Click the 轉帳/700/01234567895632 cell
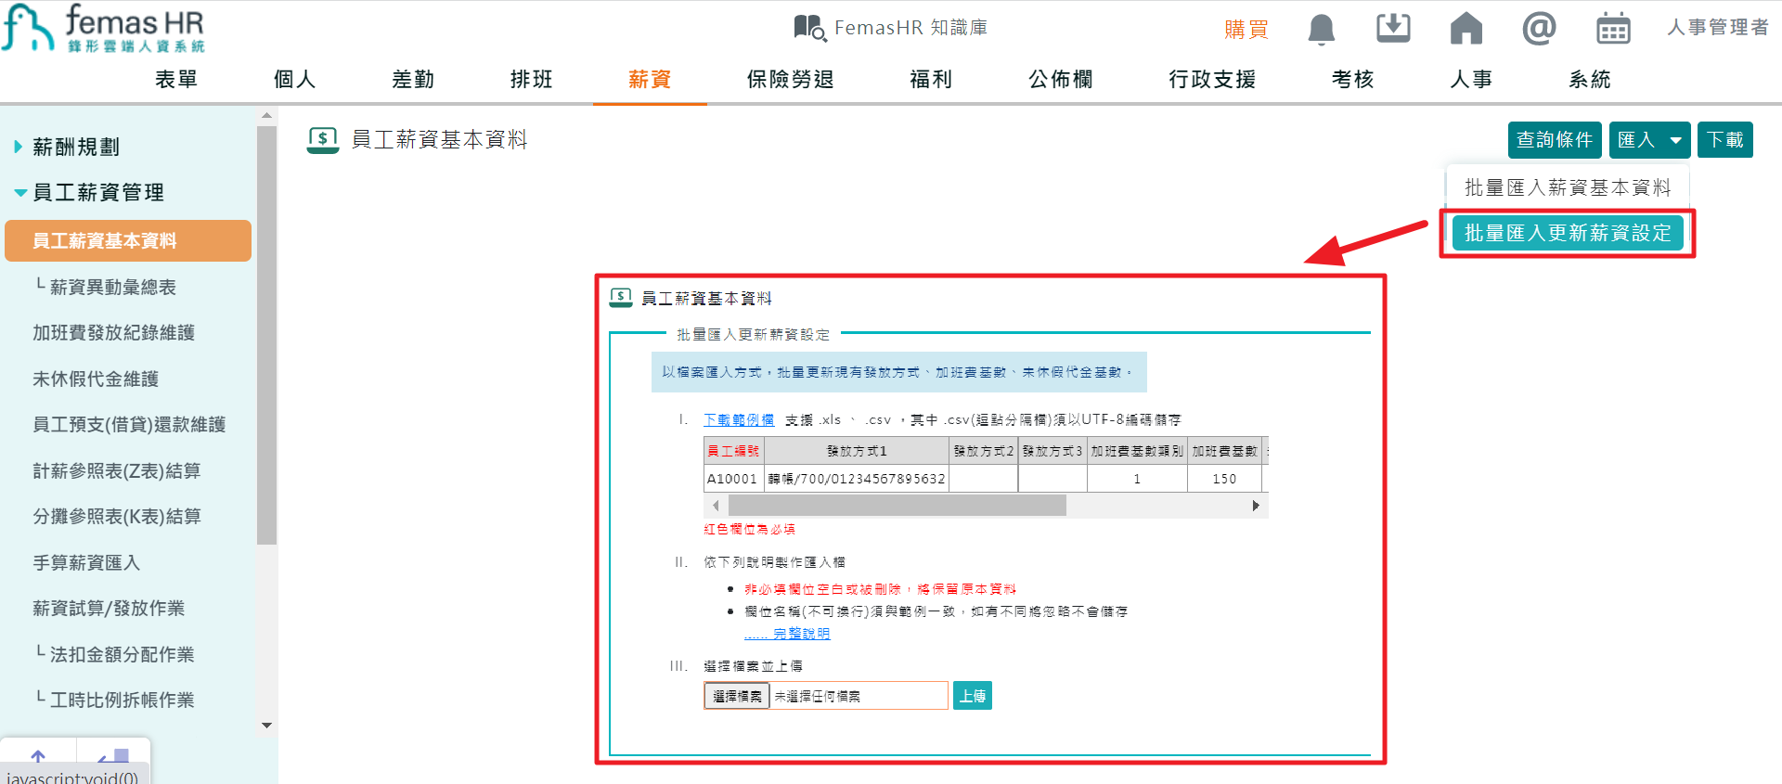The height and width of the screenshot is (784, 1782). (857, 479)
